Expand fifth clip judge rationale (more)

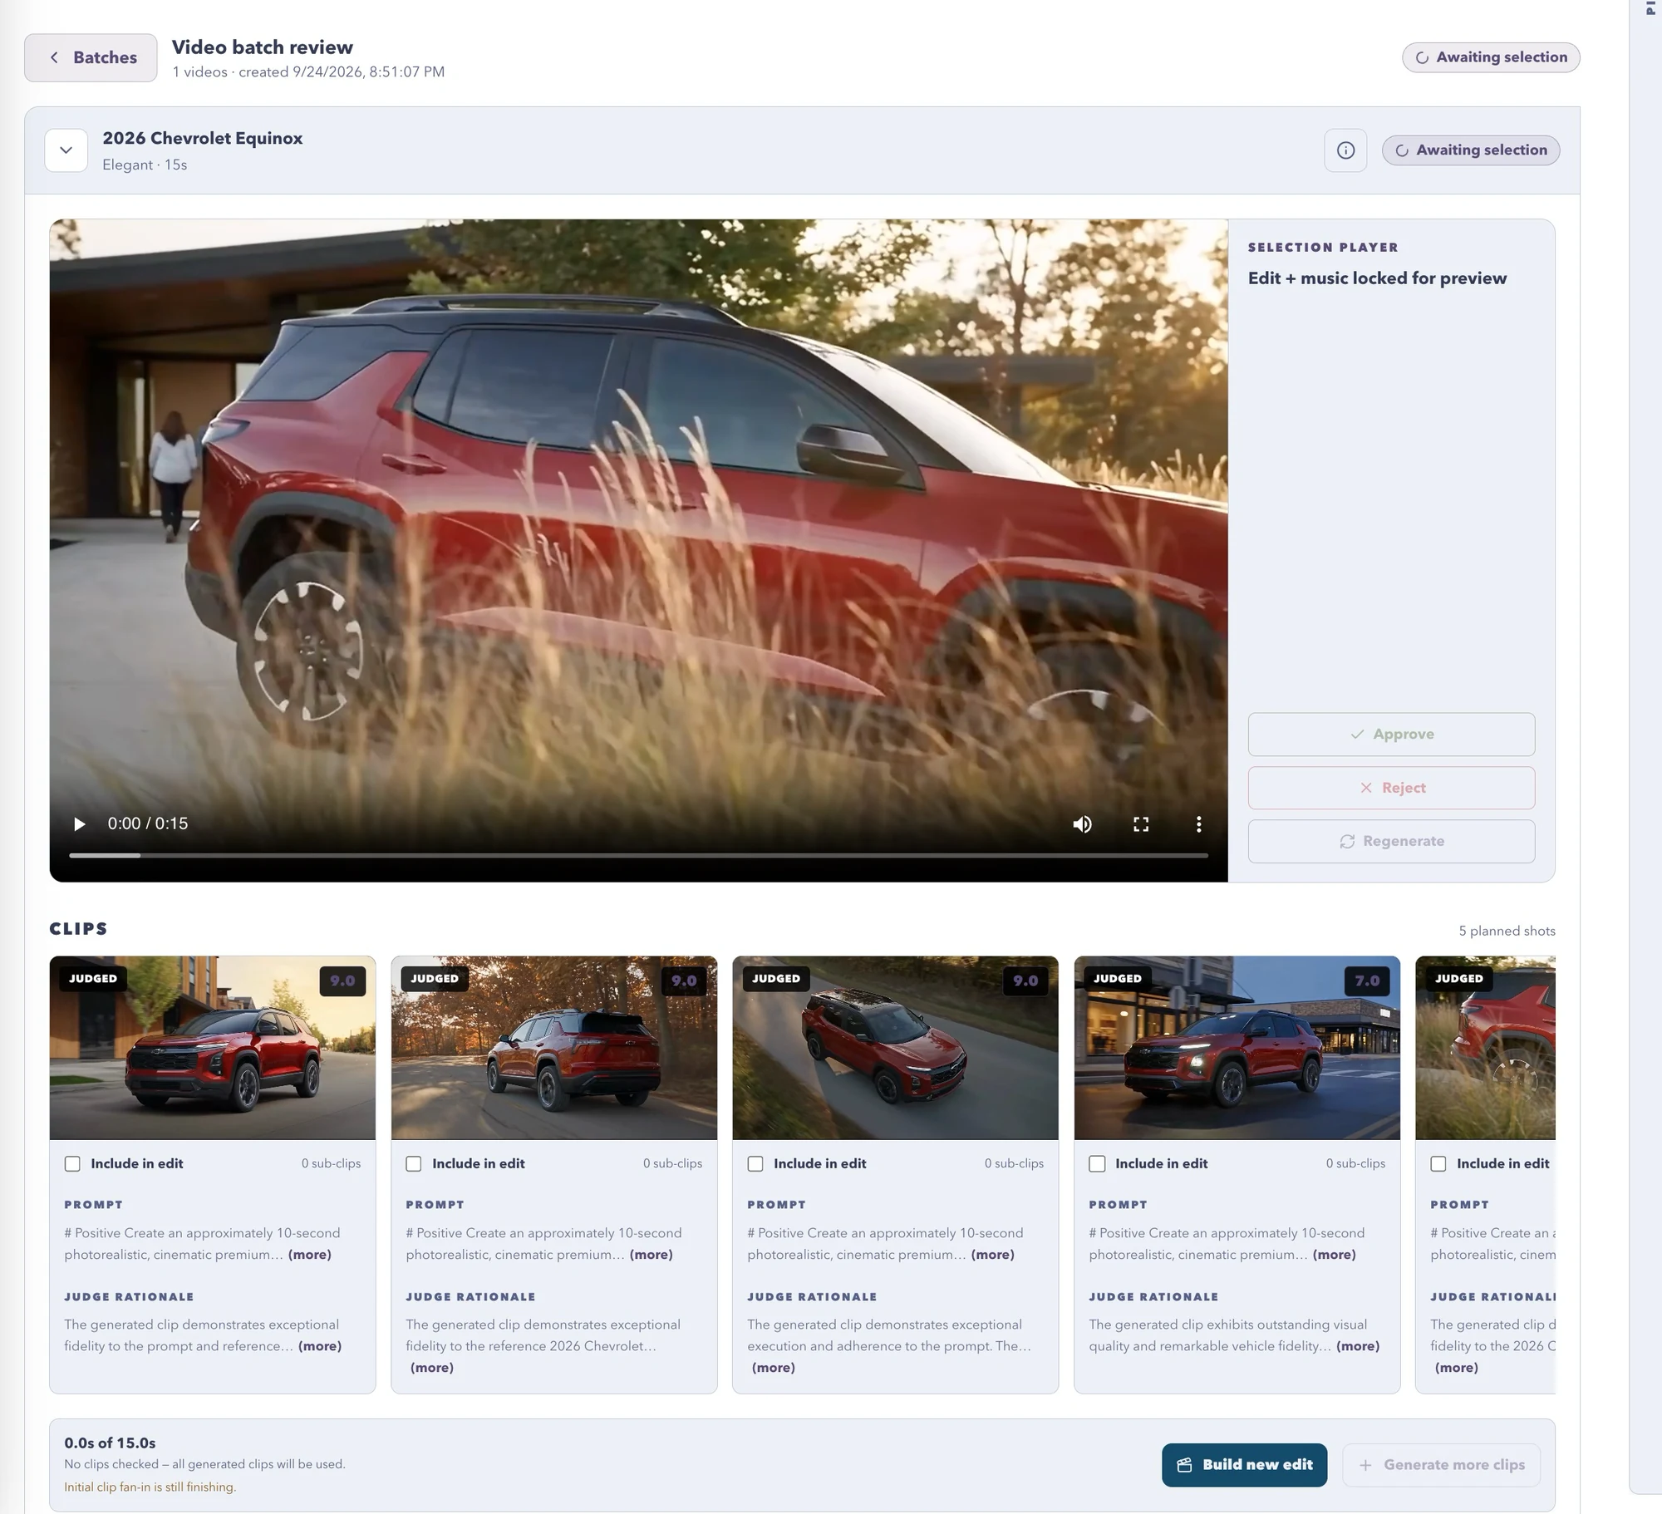tap(1457, 1367)
